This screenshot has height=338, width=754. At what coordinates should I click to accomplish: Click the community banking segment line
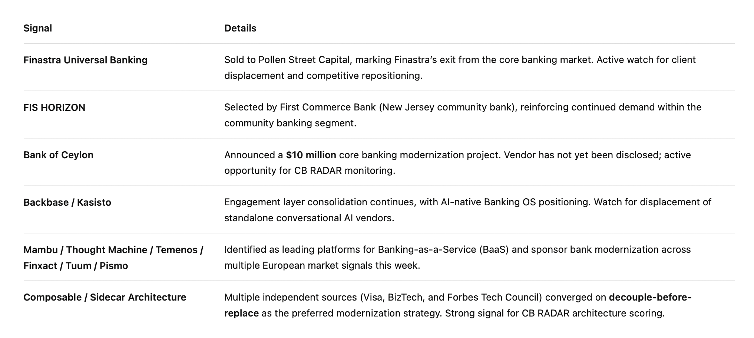(x=290, y=123)
